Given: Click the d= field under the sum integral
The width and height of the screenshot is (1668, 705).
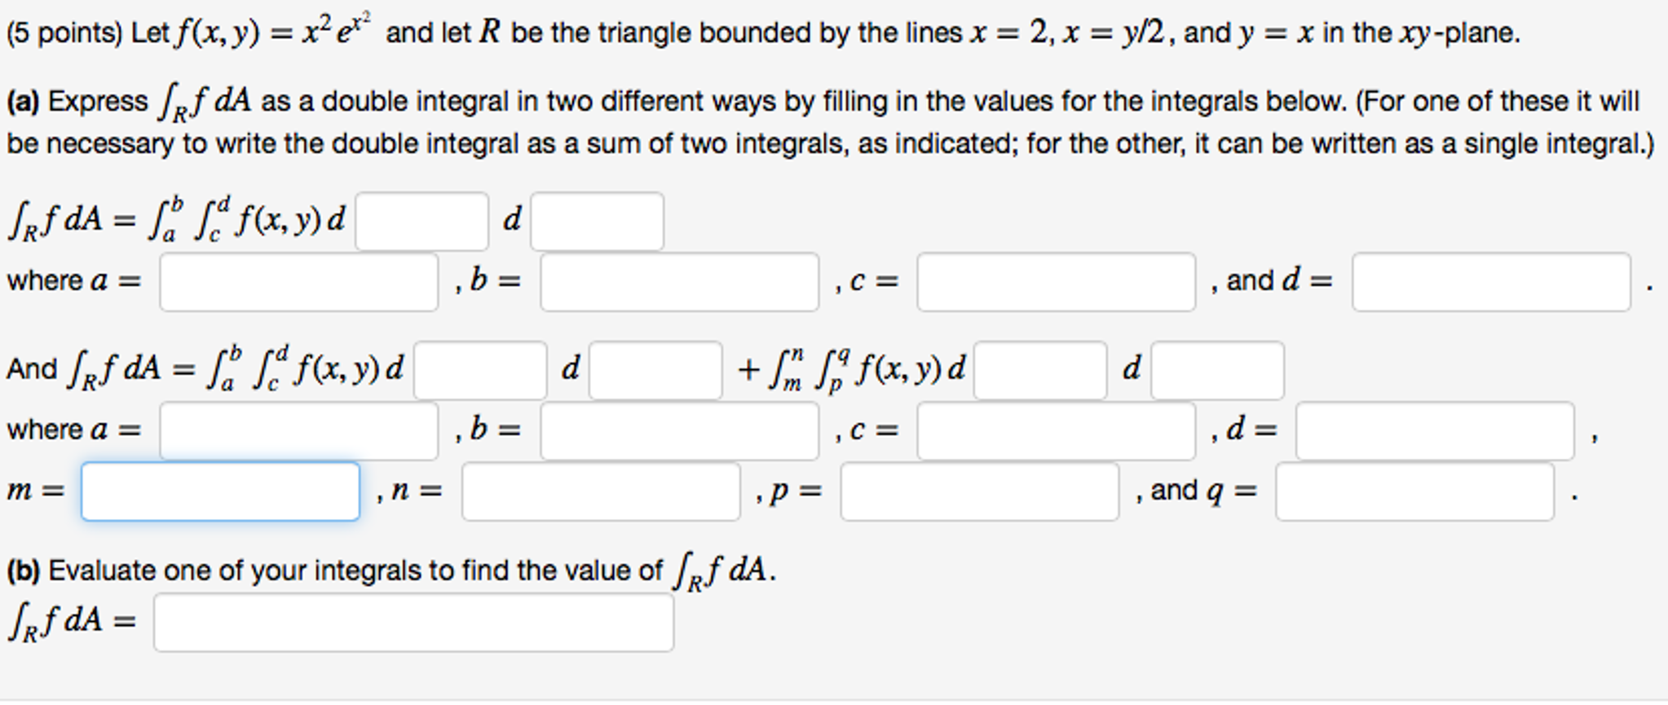Looking at the screenshot, I should click(1435, 431).
